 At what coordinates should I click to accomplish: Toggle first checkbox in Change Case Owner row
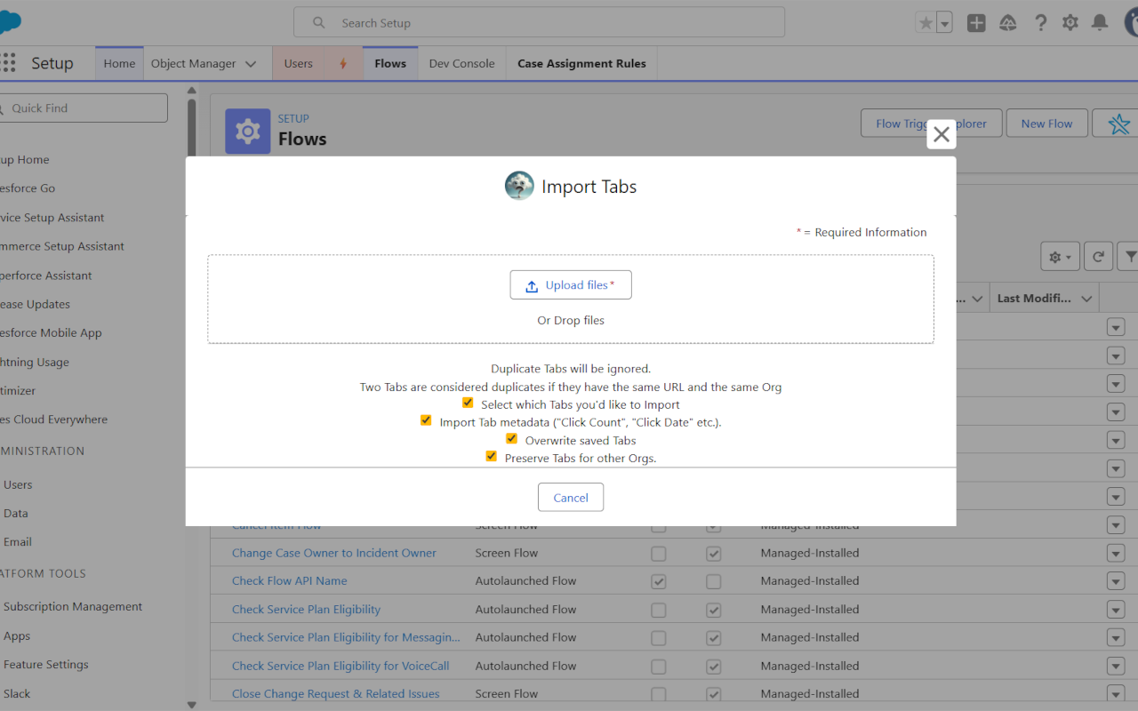coord(658,553)
